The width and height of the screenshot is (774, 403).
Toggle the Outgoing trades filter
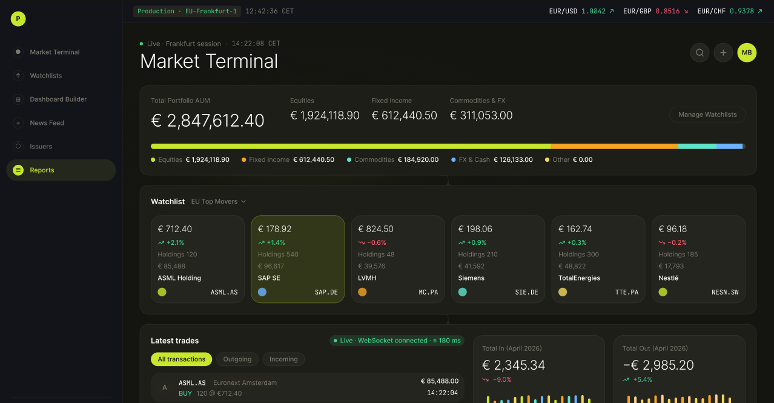[237, 359]
